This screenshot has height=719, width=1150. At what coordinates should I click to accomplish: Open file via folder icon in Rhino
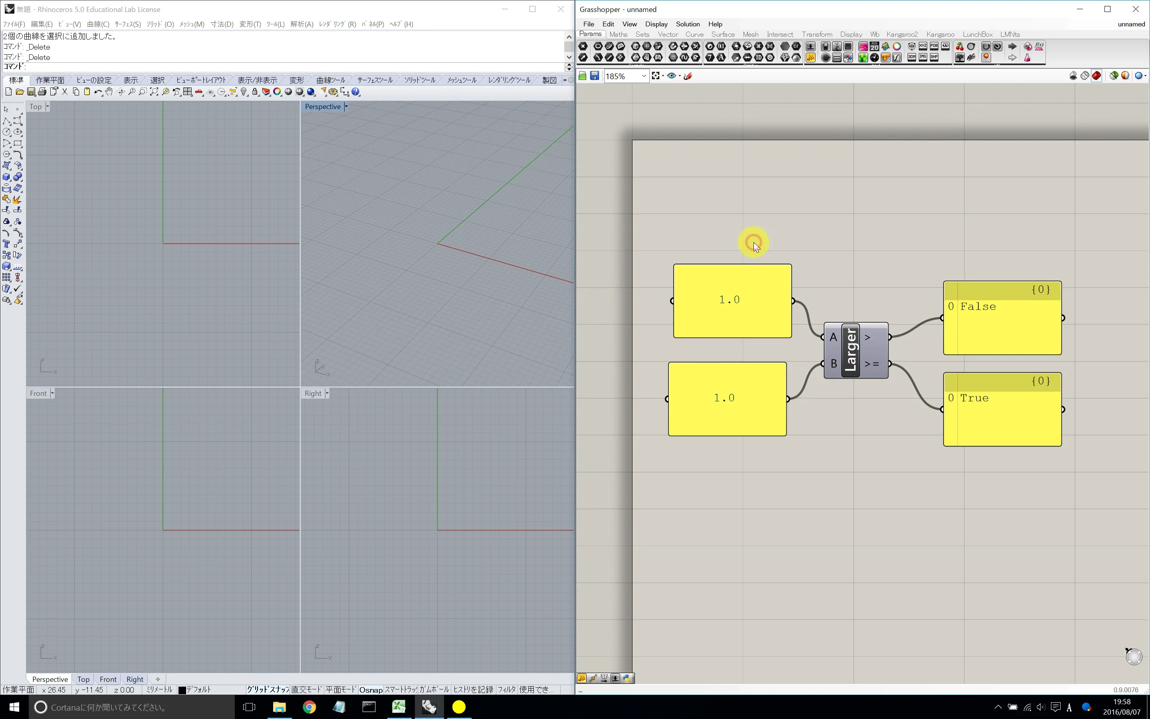(x=20, y=92)
